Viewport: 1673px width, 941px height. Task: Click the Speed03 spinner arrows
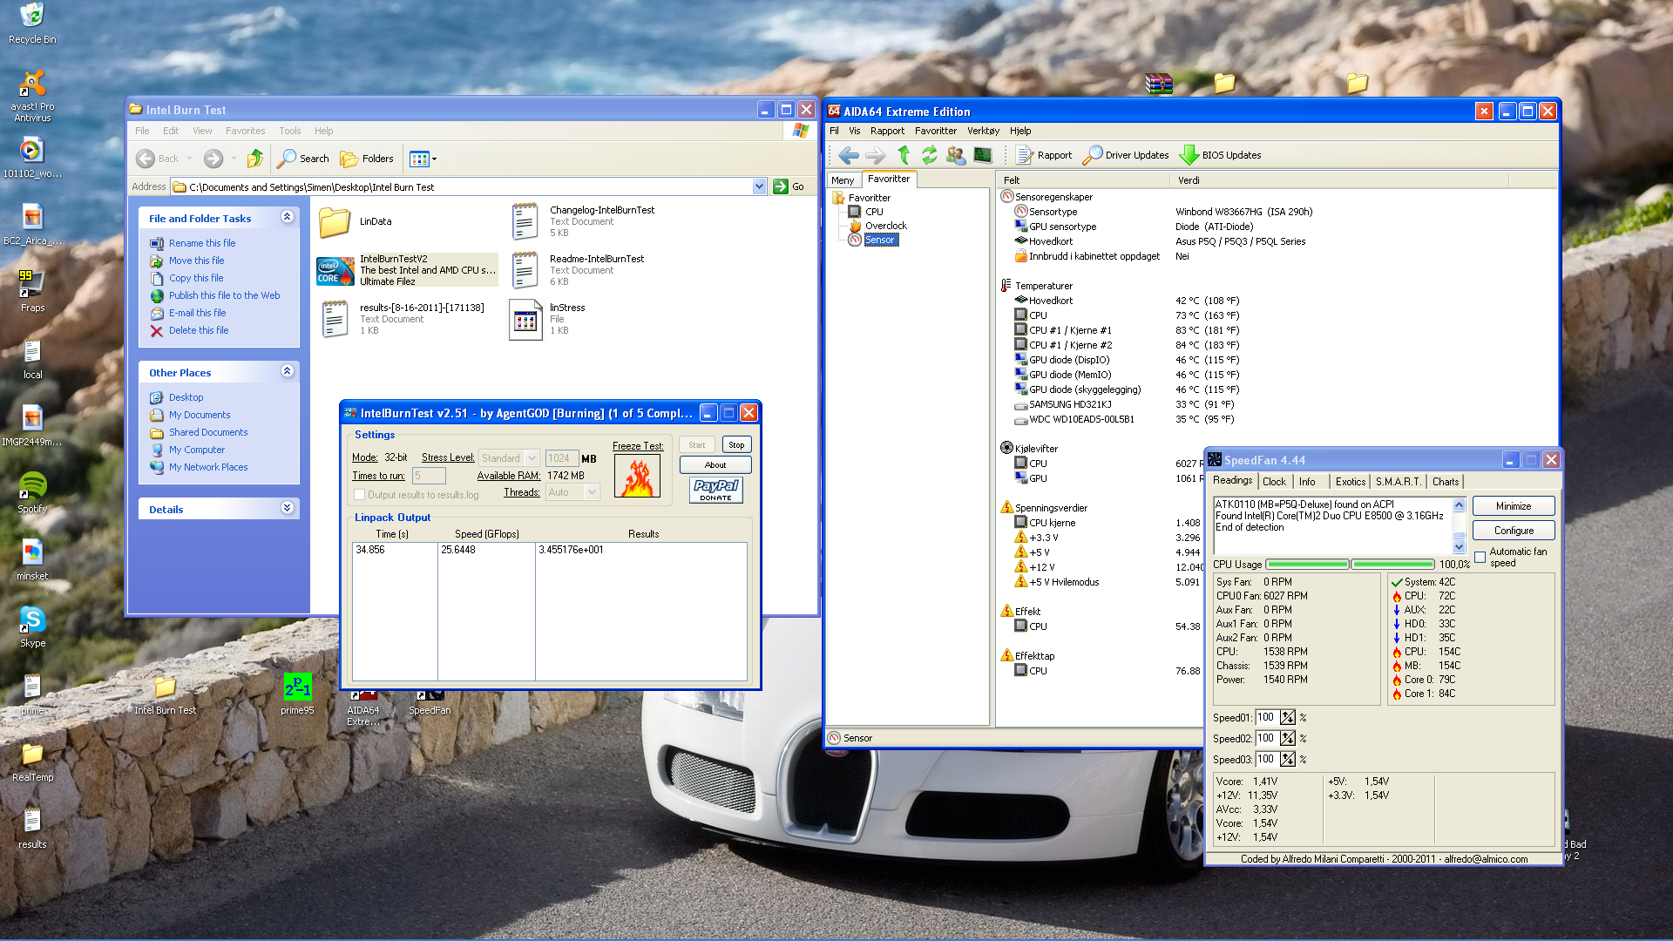pyautogui.click(x=1287, y=760)
